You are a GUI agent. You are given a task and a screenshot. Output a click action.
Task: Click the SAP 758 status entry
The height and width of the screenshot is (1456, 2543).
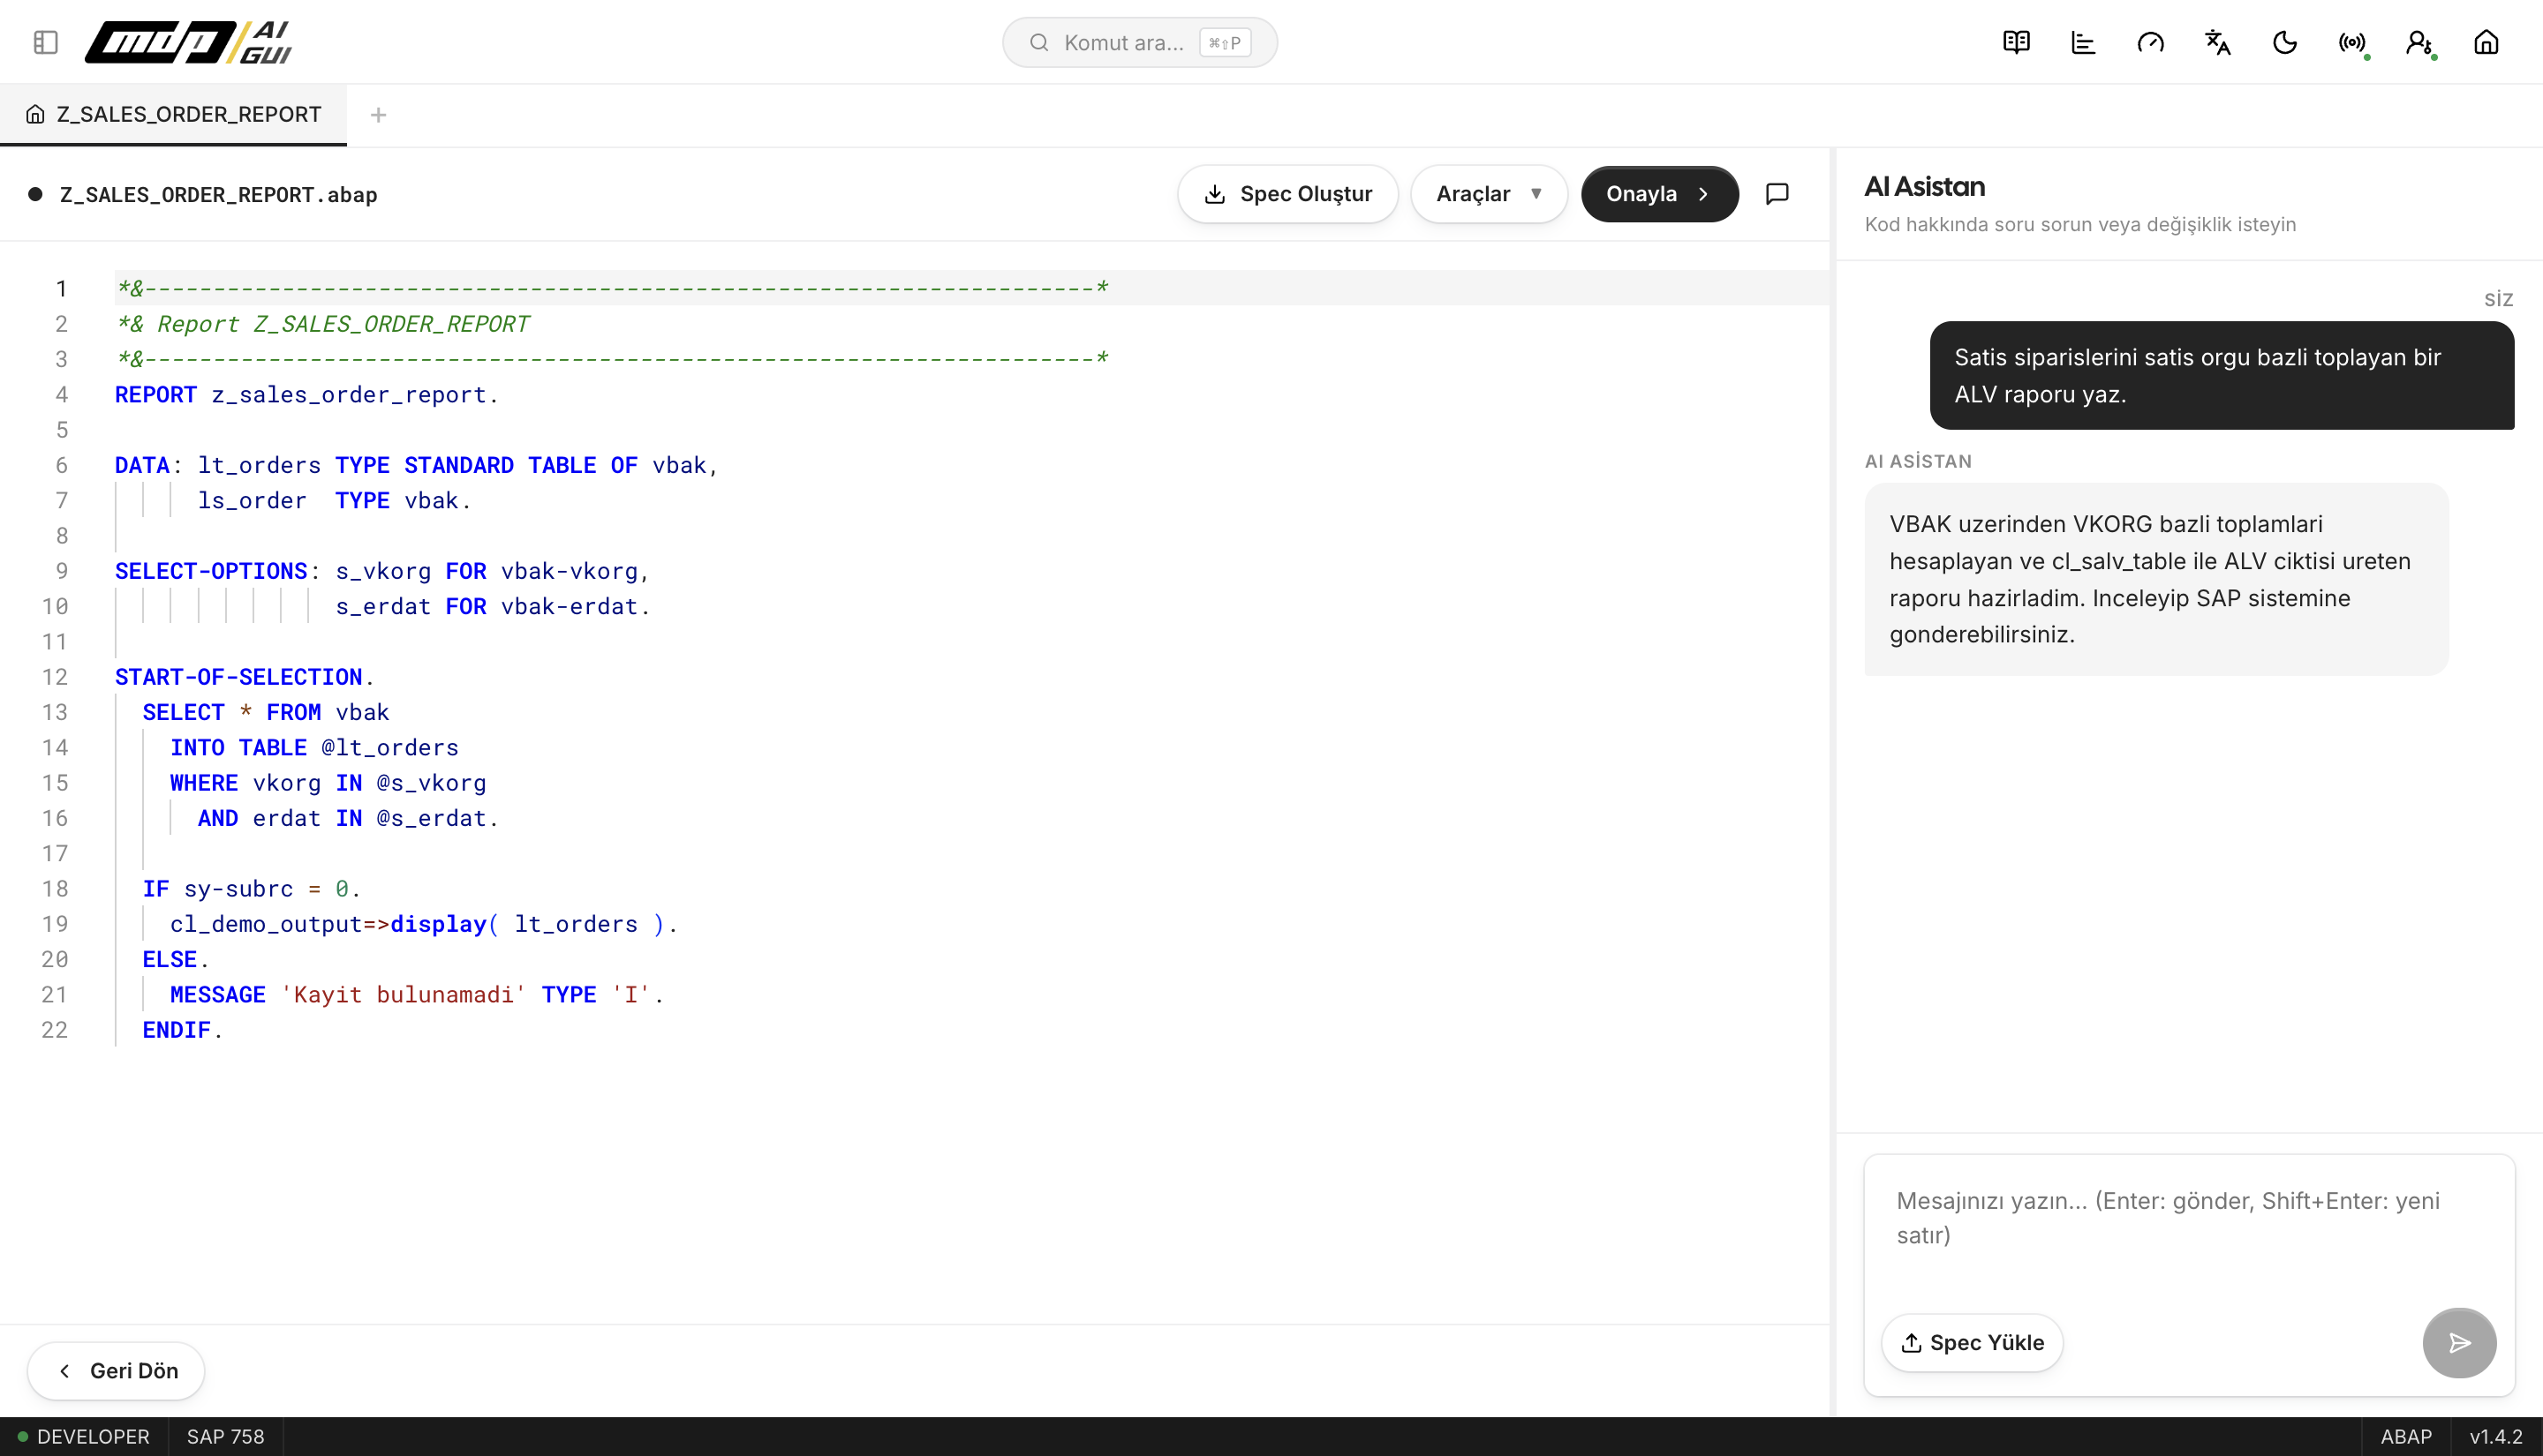pyautogui.click(x=226, y=1436)
